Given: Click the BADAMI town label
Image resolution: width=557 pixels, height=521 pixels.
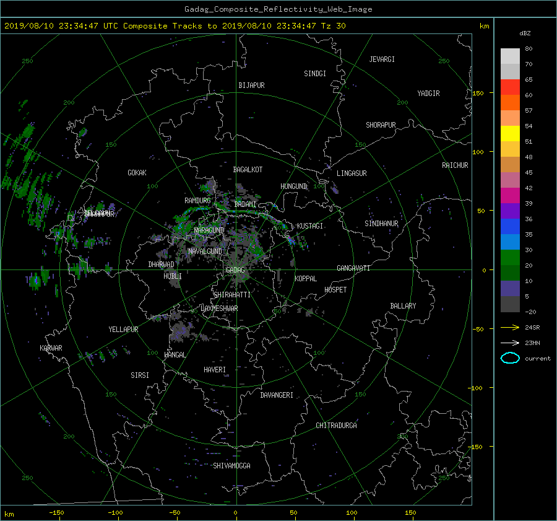Looking at the screenshot, I should pos(245,204).
